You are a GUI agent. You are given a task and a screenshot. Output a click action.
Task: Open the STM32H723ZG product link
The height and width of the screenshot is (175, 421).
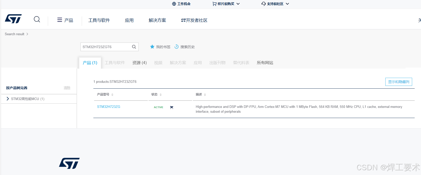point(109,107)
